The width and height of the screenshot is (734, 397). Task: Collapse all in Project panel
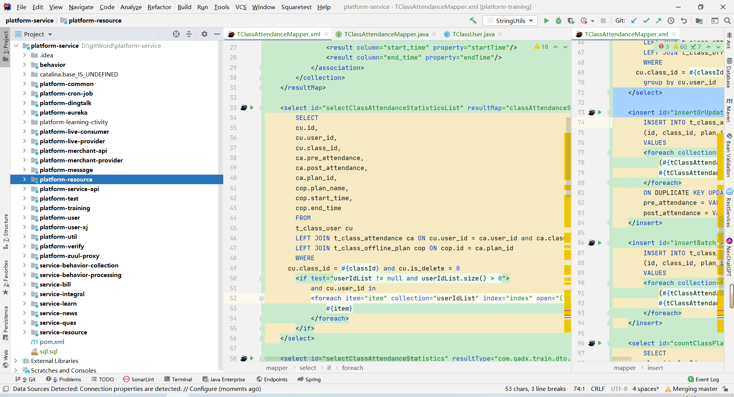189,34
